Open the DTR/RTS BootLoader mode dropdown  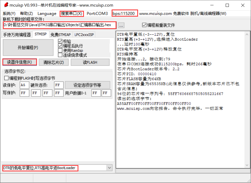coord(110,168)
